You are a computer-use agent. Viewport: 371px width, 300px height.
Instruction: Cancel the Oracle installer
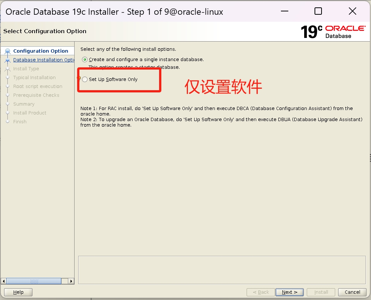352,292
